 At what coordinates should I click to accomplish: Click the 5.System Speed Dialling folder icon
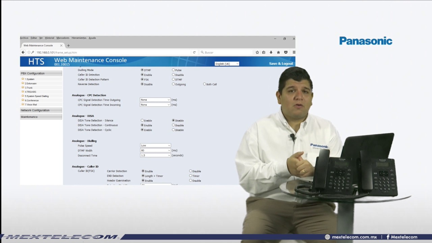23,96
